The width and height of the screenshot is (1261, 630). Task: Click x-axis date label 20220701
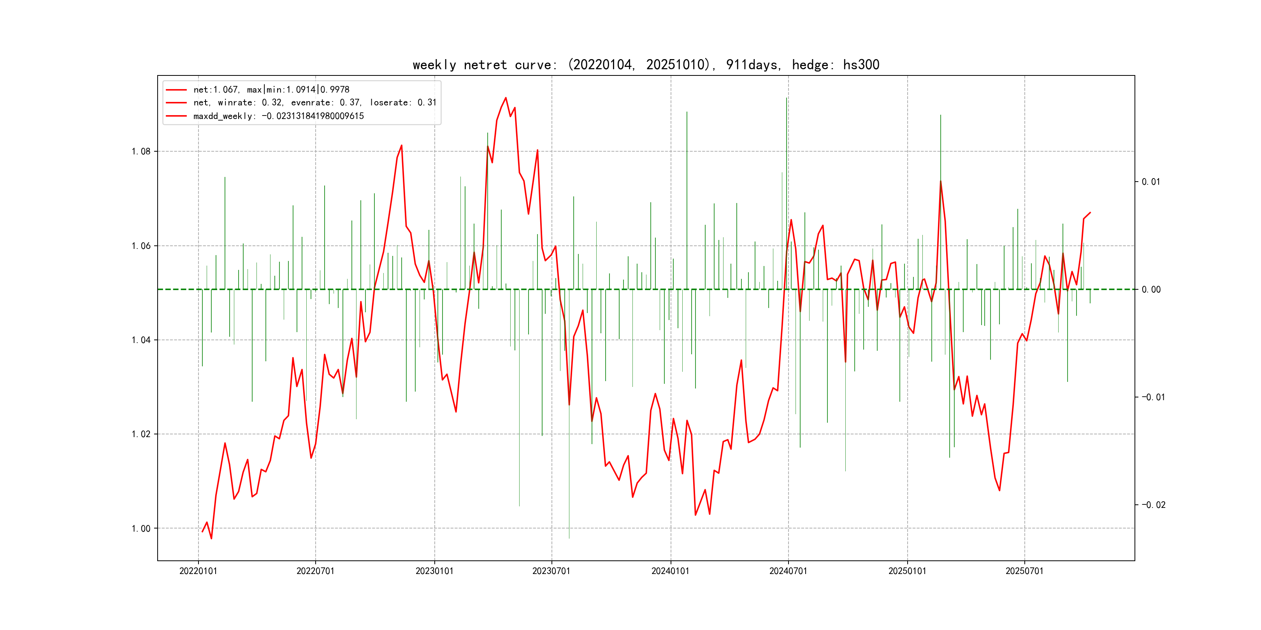315,571
